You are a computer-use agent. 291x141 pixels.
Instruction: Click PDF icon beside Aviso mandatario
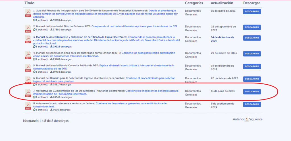click(28, 105)
